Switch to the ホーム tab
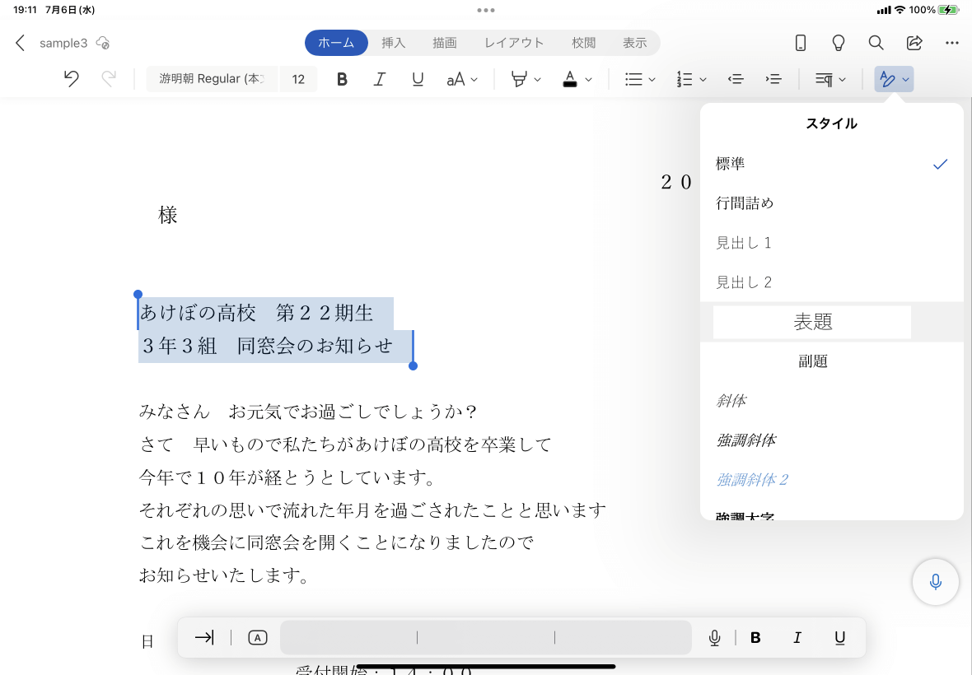 click(336, 43)
